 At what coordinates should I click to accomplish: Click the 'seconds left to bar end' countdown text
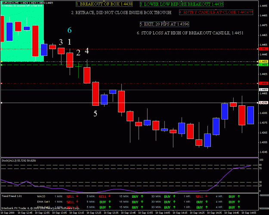pyautogui.click(x=22, y=6)
